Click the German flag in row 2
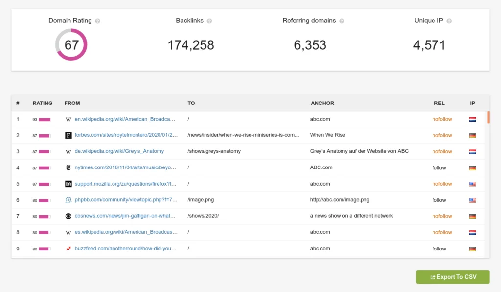This screenshot has height=292, width=501. click(473, 135)
